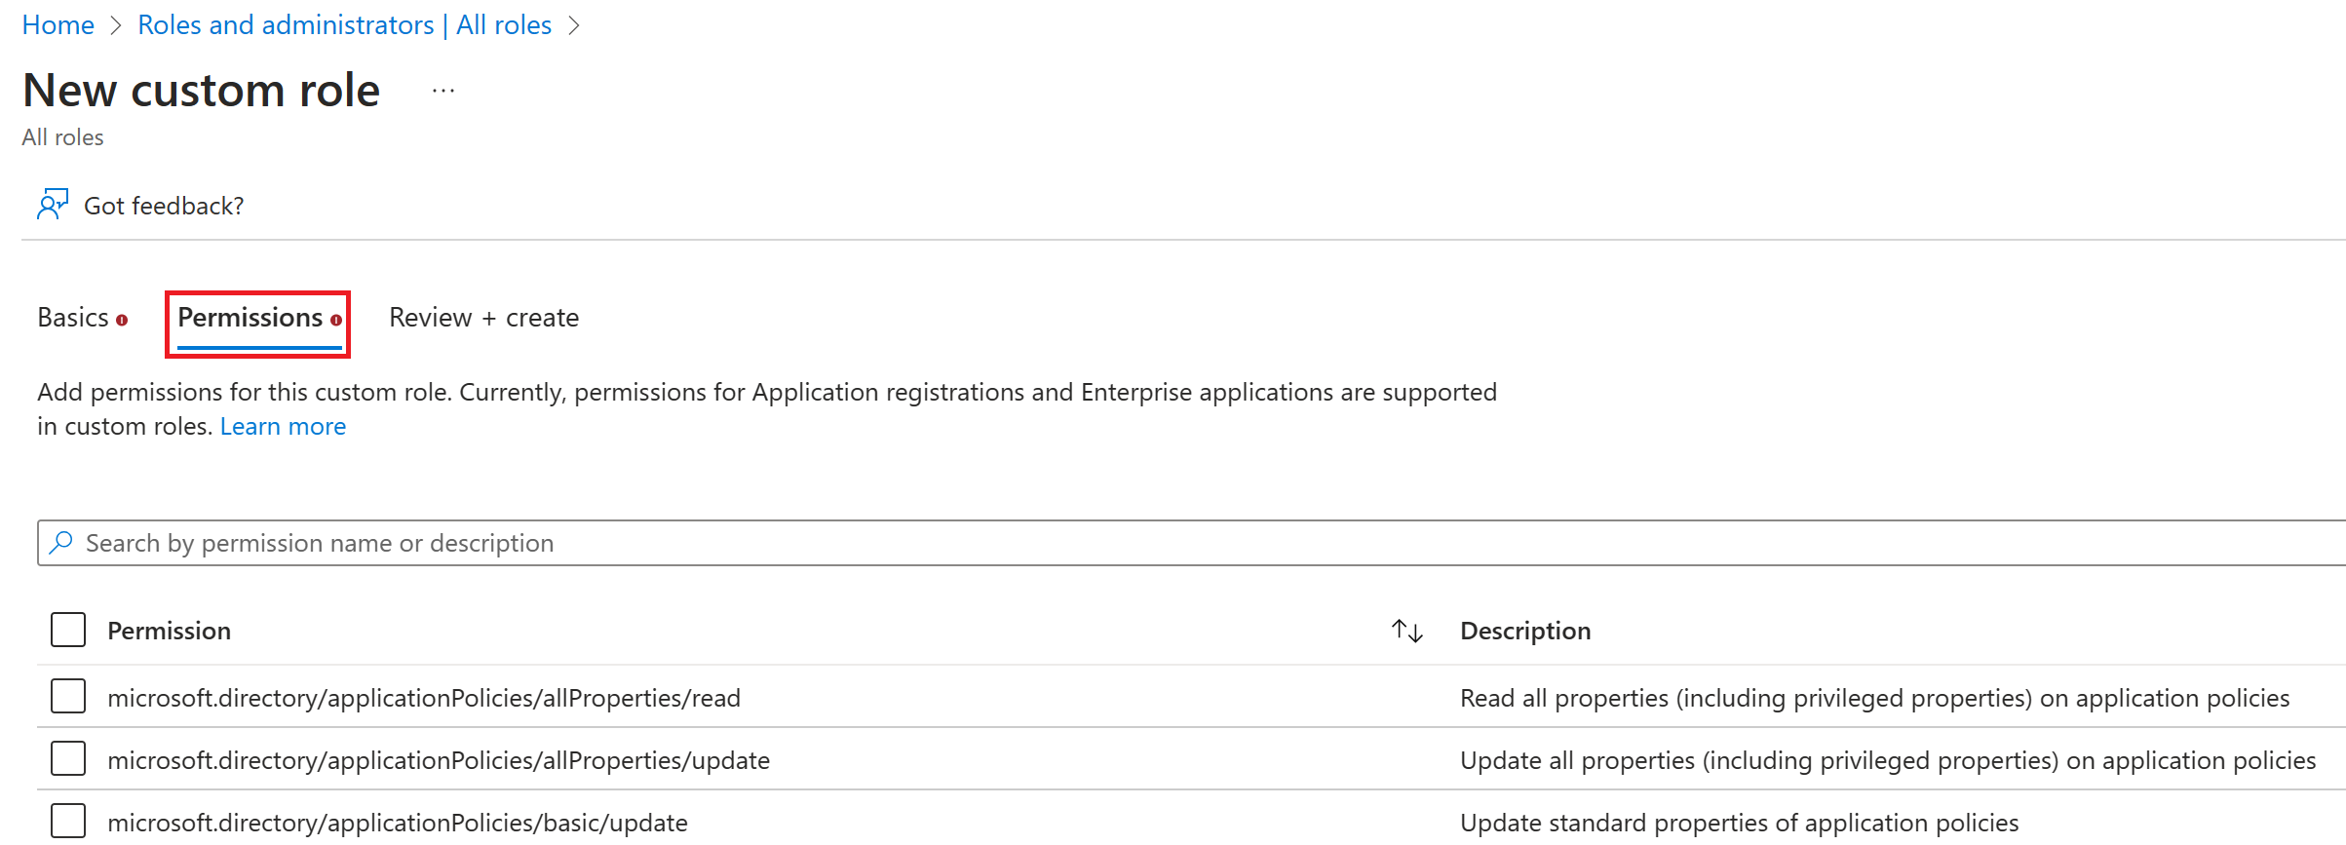
Task: Open Roles and administrators | All roles breadcrumb
Action: coord(345,25)
